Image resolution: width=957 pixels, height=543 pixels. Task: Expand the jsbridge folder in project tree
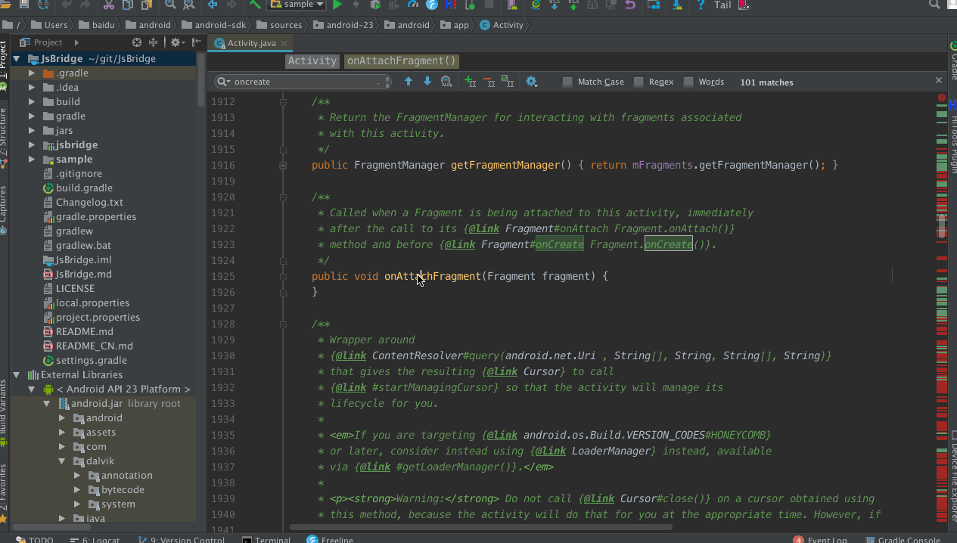click(32, 145)
